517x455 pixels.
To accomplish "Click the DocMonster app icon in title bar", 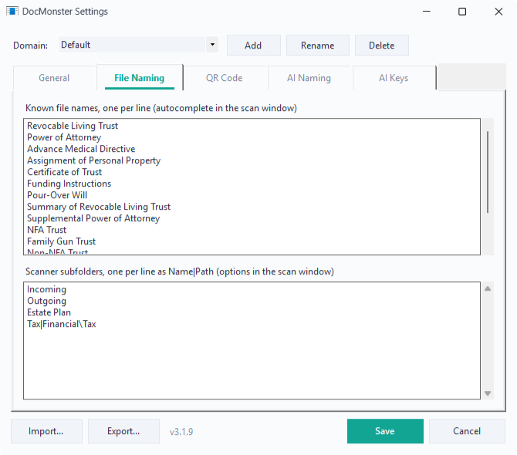I will click(12, 12).
